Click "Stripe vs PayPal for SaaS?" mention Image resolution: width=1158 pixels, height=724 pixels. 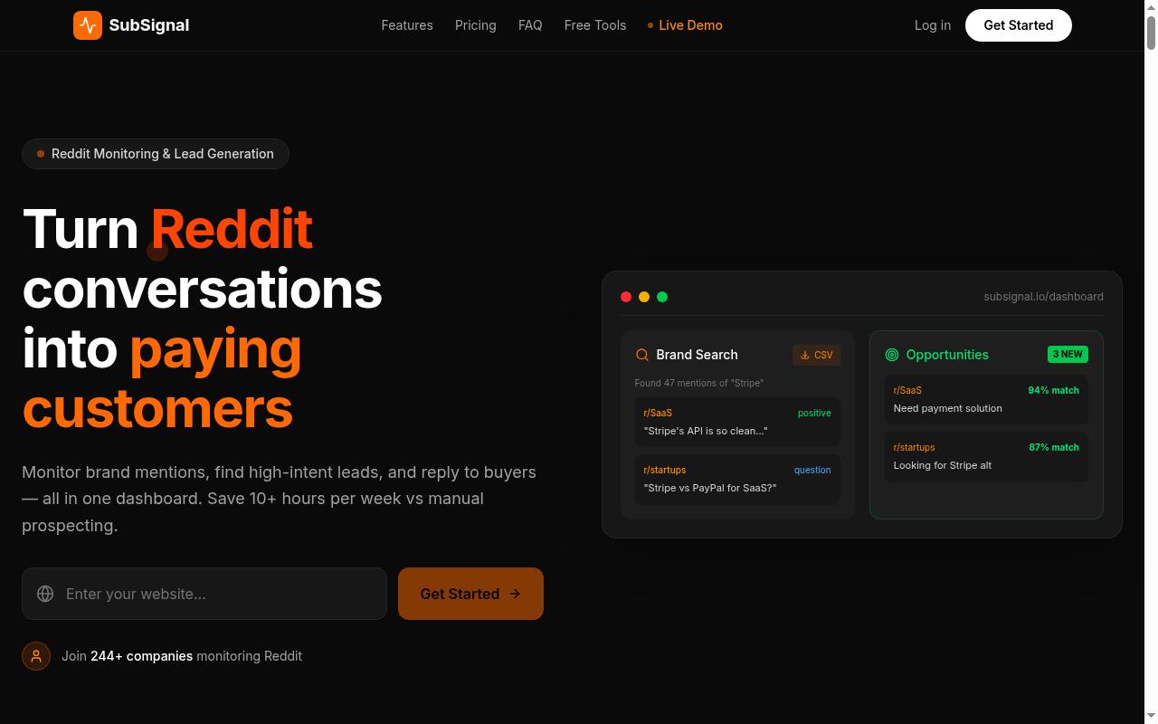click(710, 488)
